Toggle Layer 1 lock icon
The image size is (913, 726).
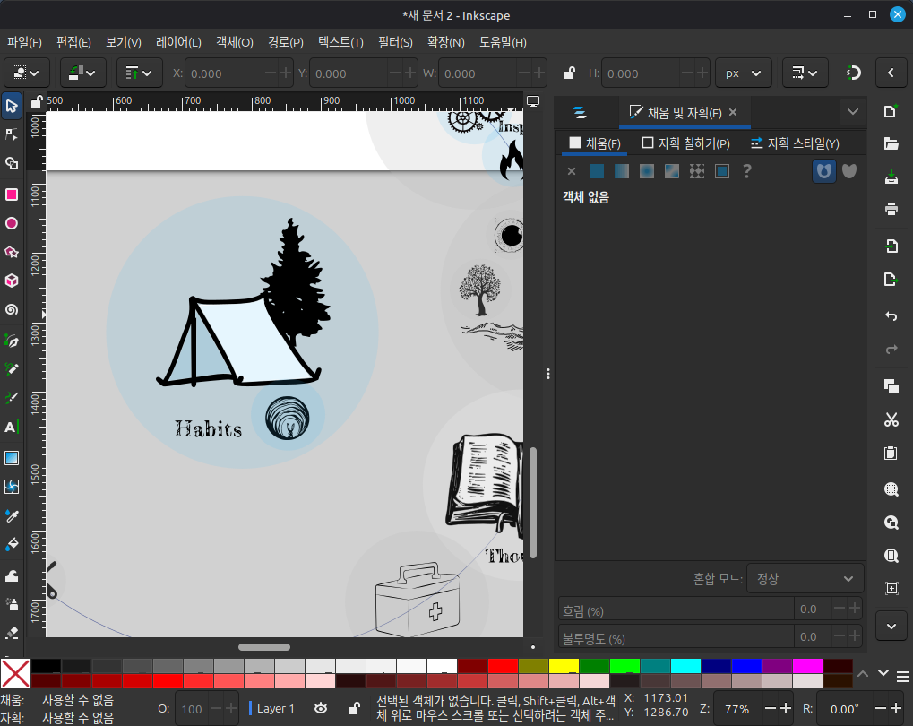(x=353, y=708)
